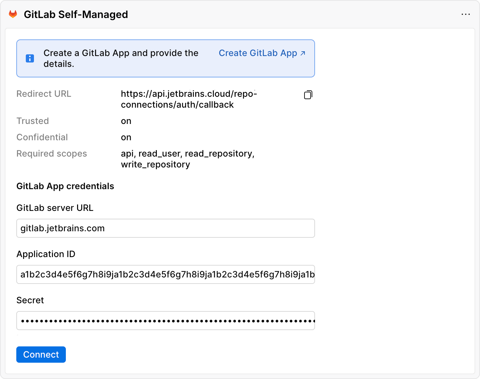Viewport: 480px width, 379px height.
Task: Click the GitLab fox logo icon
Action: 13,14
